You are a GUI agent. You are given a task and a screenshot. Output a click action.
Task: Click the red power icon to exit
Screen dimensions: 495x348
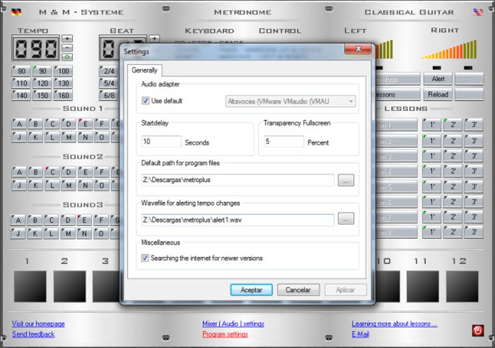[x=478, y=331]
